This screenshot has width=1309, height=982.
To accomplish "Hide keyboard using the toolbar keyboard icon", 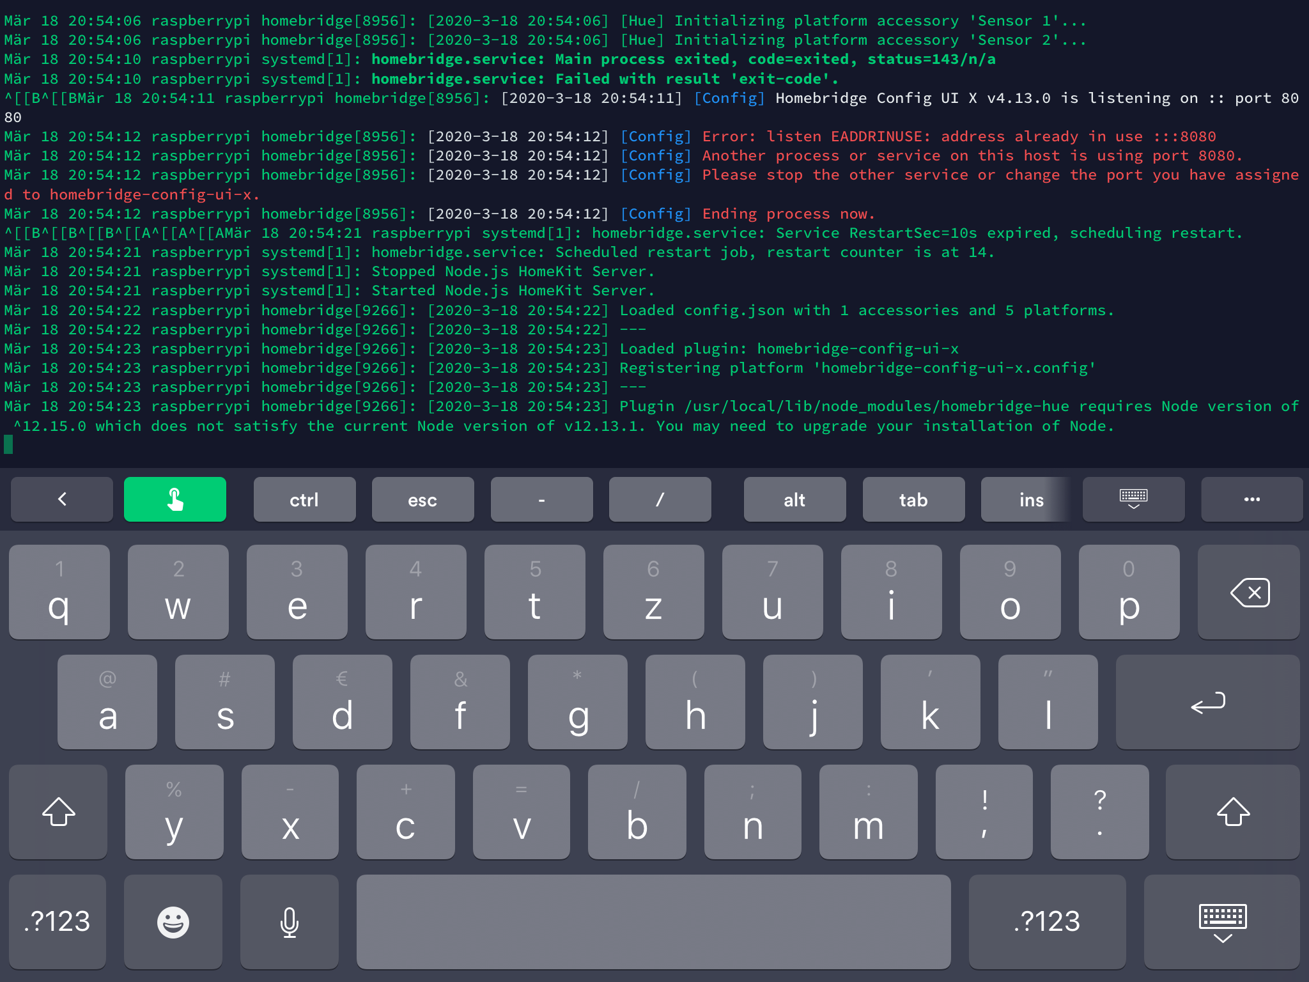I will pos(1133,499).
